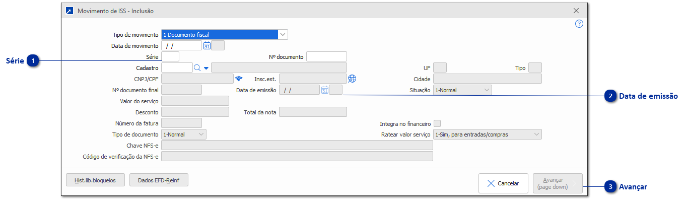Click the app icon in the title bar
Viewport: 686px width, 204px height.
point(70,11)
